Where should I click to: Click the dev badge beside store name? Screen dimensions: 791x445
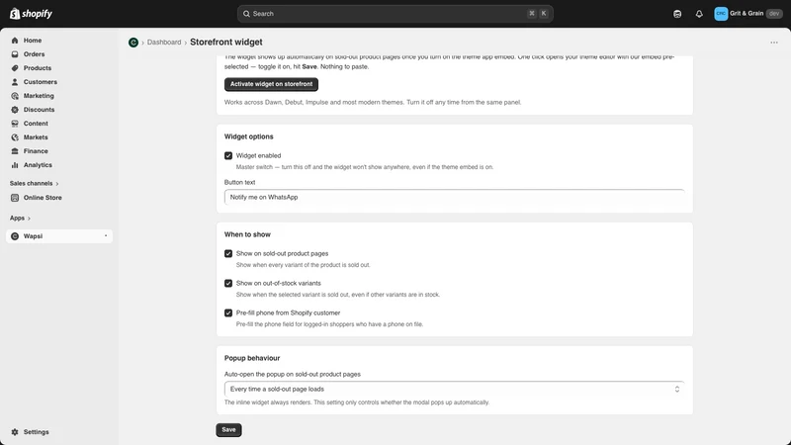coord(774,14)
